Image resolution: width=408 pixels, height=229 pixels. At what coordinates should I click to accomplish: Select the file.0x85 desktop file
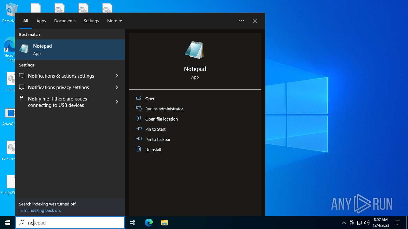tap(10, 185)
